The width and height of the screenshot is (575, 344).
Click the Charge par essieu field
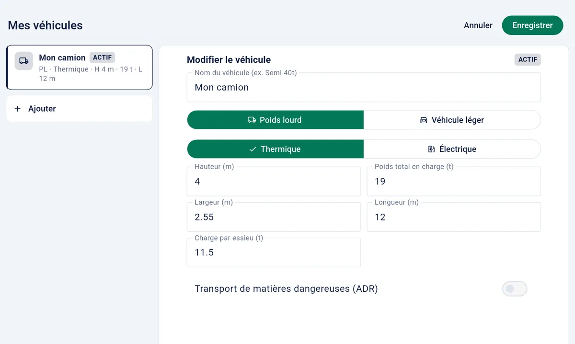click(x=274, y=252)
